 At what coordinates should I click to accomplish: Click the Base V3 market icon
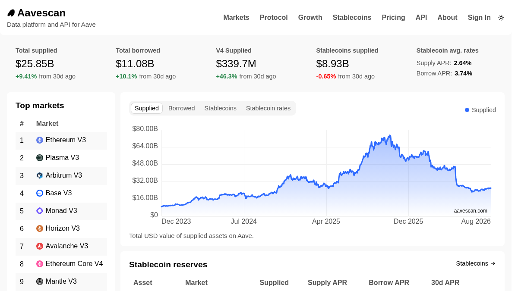pos(40,193)
